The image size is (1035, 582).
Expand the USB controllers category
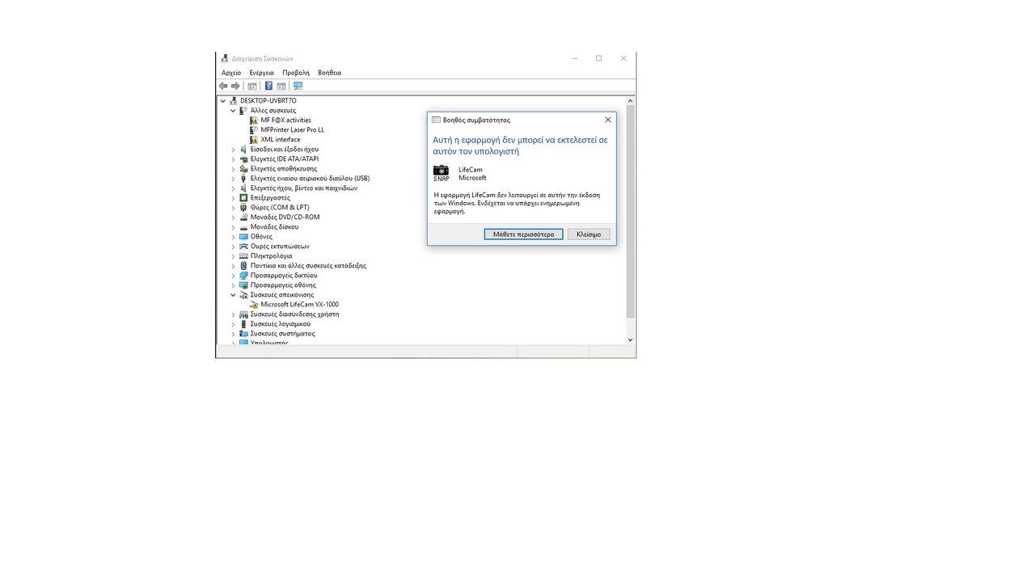tap(234, 179)
